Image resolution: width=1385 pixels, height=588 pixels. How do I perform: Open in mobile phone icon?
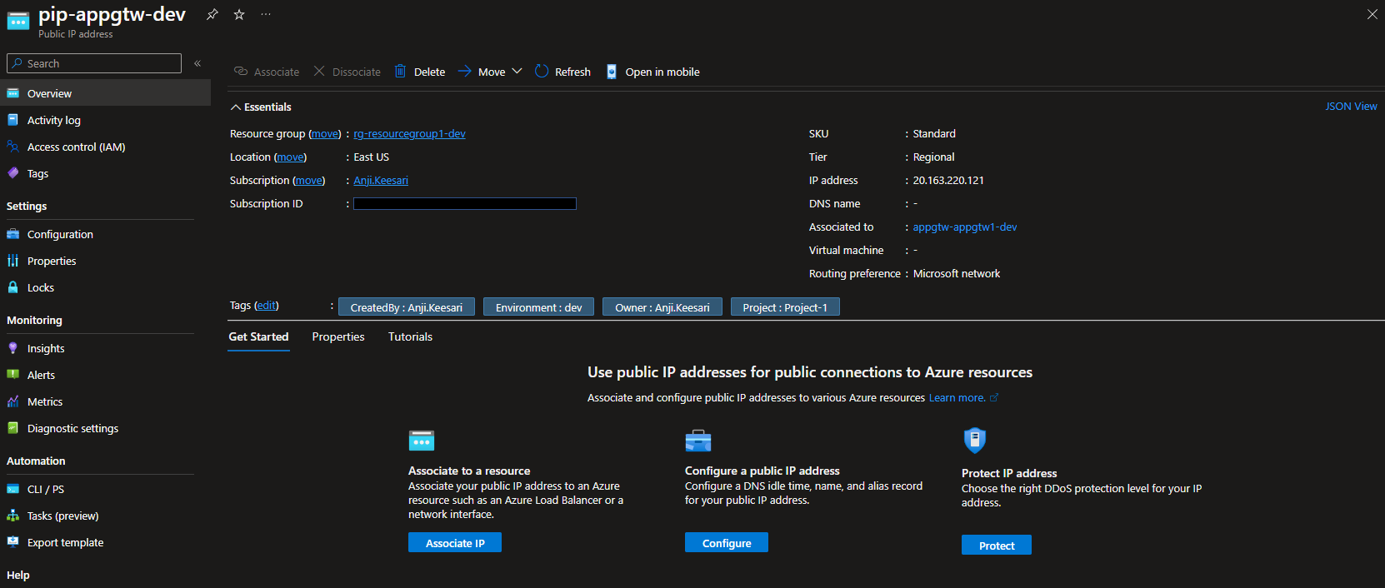coord(612,72)
